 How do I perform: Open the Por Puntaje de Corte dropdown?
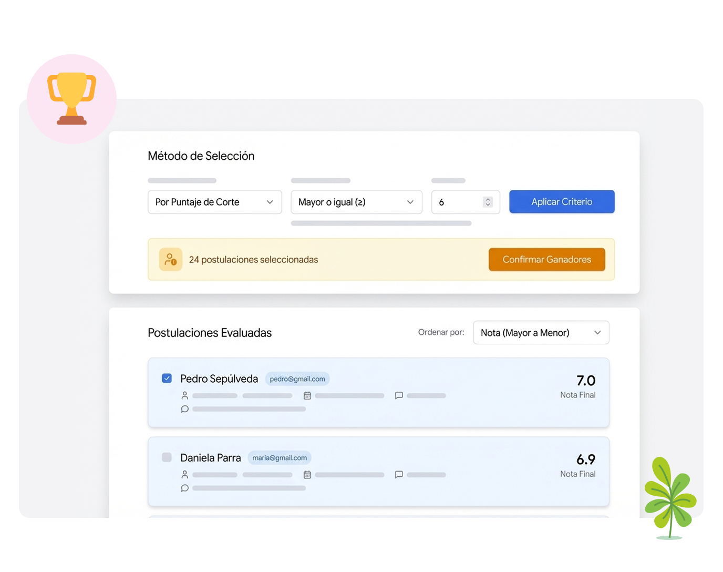[x=214, y=202]
